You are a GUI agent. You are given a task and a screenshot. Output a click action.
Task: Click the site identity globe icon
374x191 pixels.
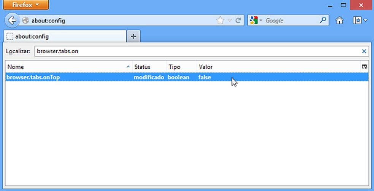(25, 21)
